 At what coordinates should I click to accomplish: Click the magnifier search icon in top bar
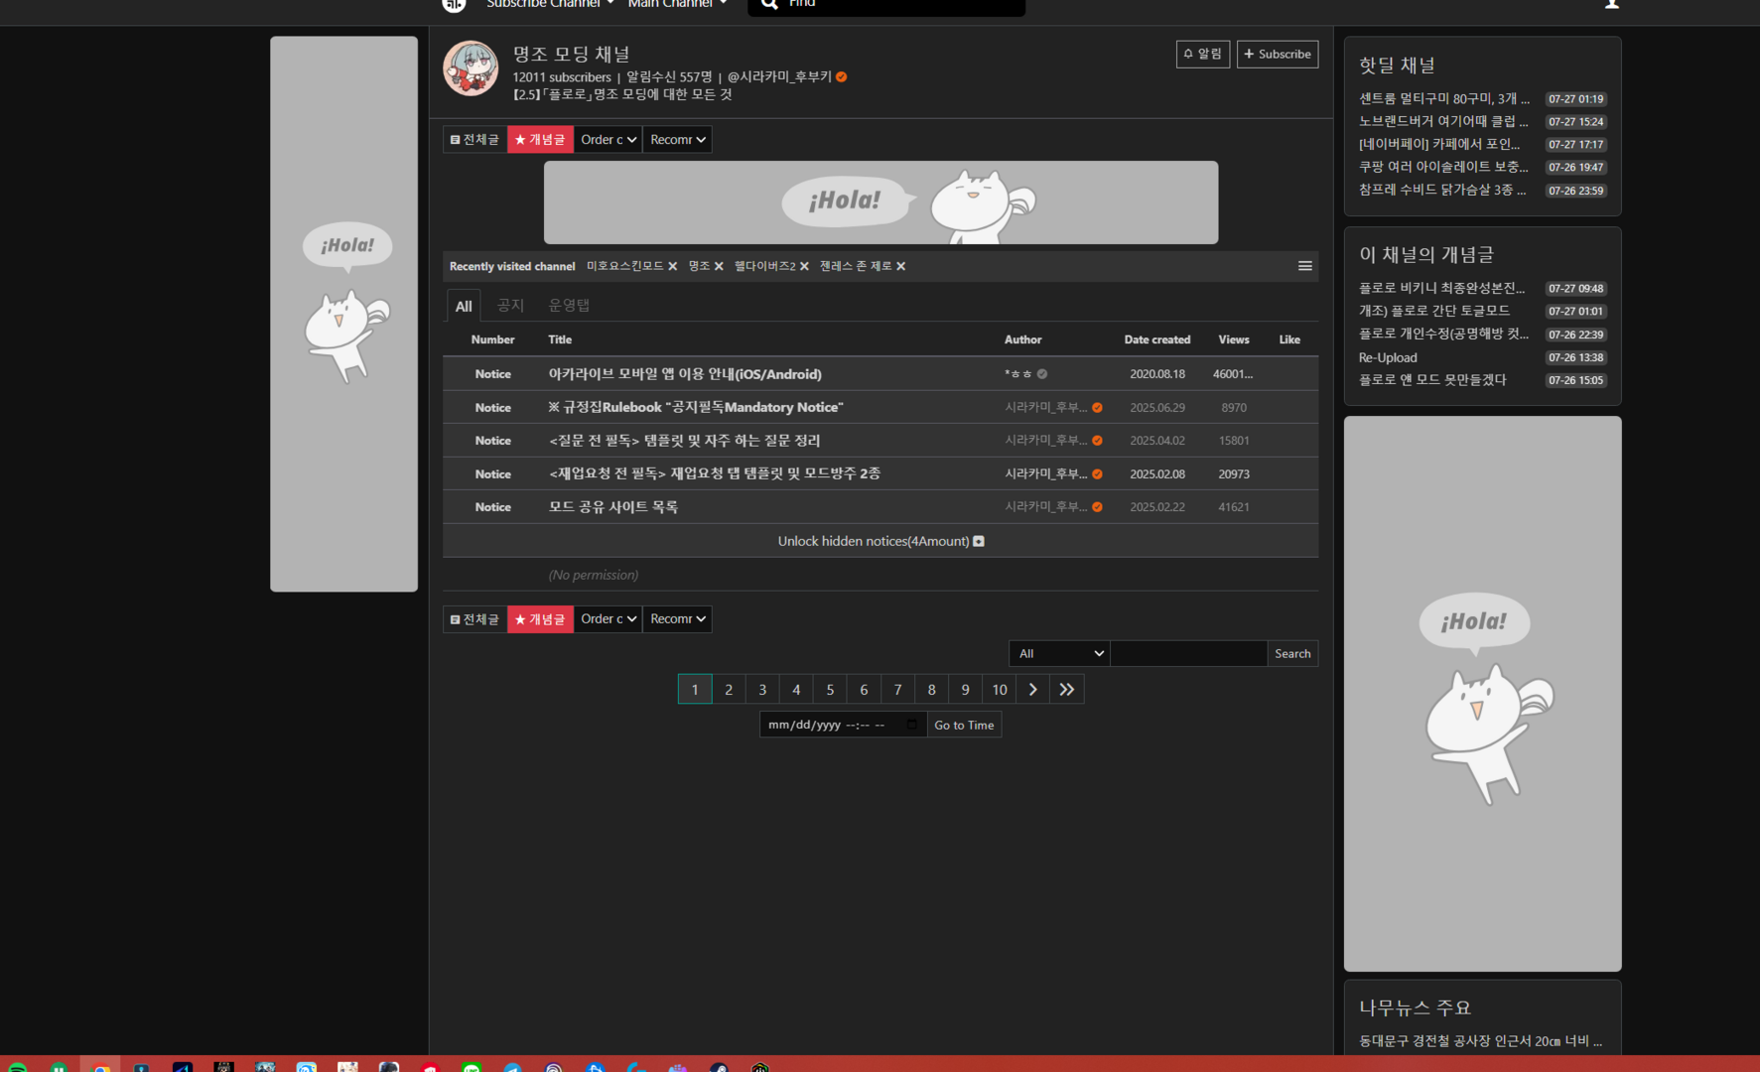pyautogui.click(x=769, y=4)
